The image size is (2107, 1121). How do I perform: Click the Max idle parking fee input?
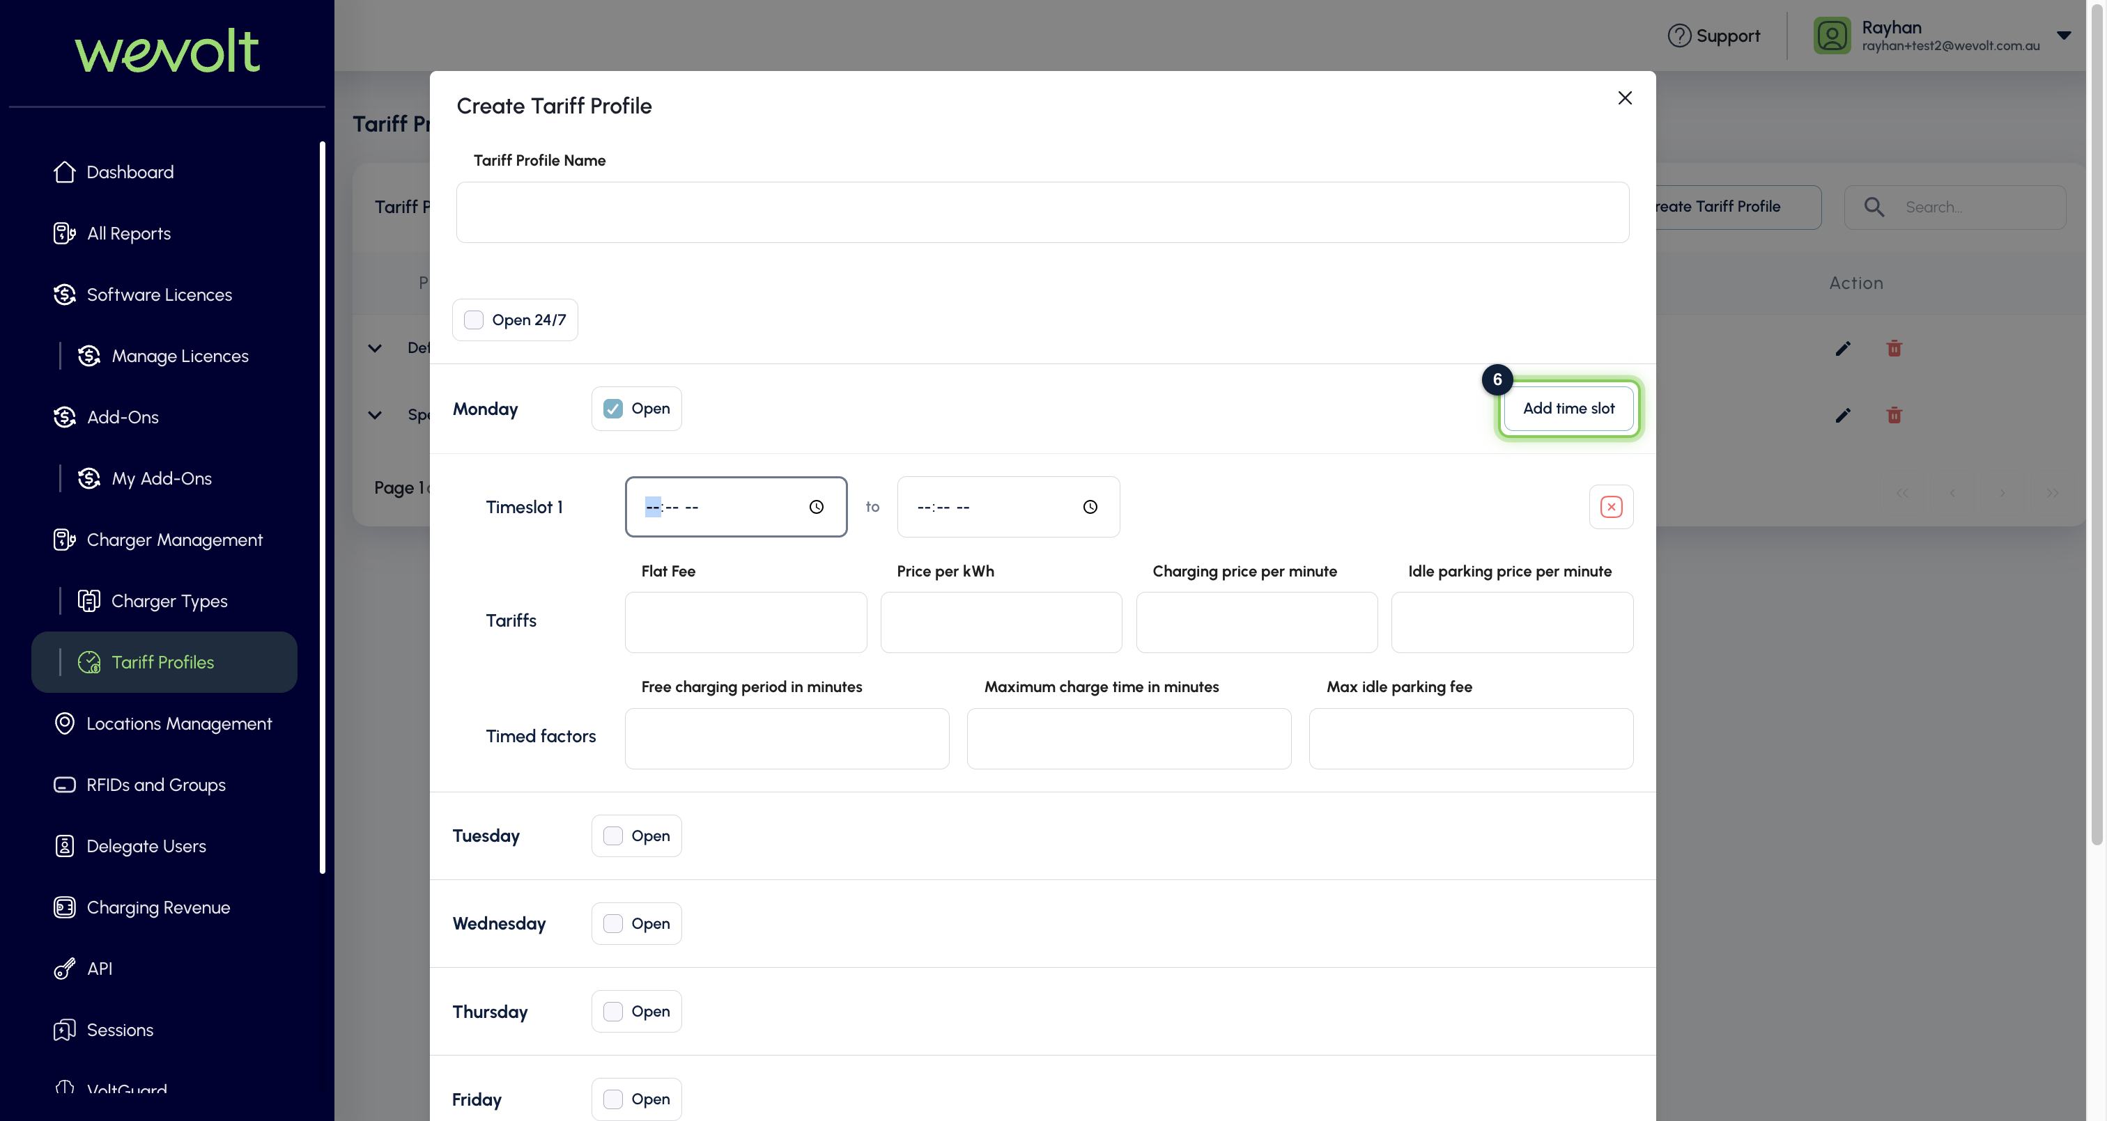point(1471,738)
